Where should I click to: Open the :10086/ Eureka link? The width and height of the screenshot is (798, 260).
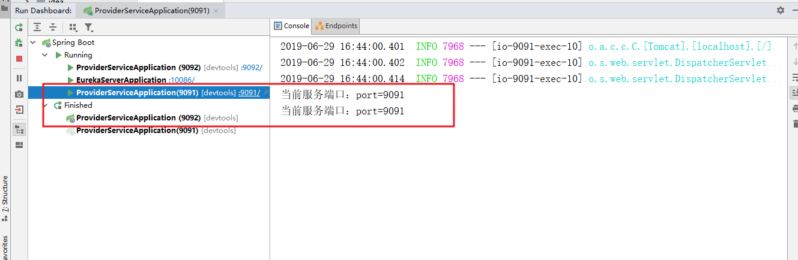point(181,80)
